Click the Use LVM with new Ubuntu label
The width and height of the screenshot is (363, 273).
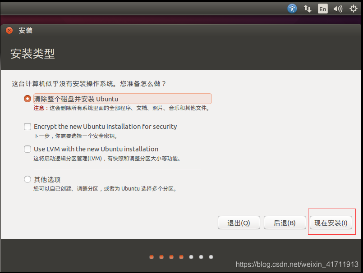pos(96,149)
